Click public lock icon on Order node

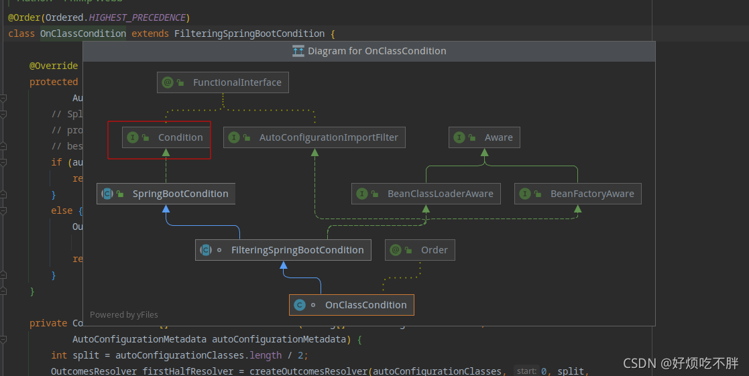[x=408, y=250]
